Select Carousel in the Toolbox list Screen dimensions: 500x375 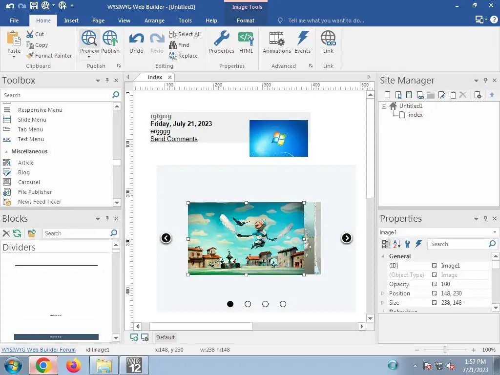point(29,182)
